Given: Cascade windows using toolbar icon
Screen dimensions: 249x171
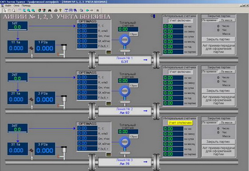Looking at the screenshot, I should 75,11.
